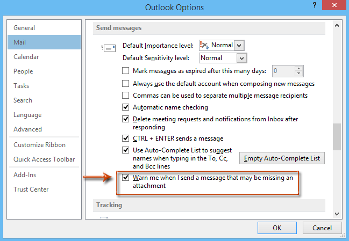The width and height of the screenshot is (349, 241).
Task: Switch to the General options category
Action: tap(24, 27)
